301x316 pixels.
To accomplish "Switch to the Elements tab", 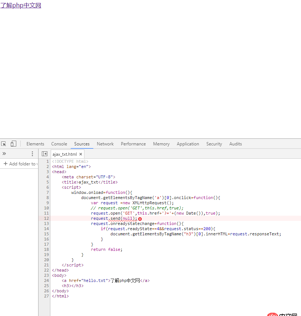I will click(35, 144).
